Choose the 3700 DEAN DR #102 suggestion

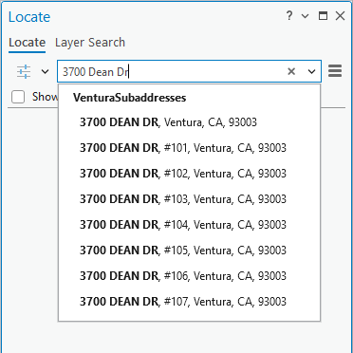tap(189, 174)
